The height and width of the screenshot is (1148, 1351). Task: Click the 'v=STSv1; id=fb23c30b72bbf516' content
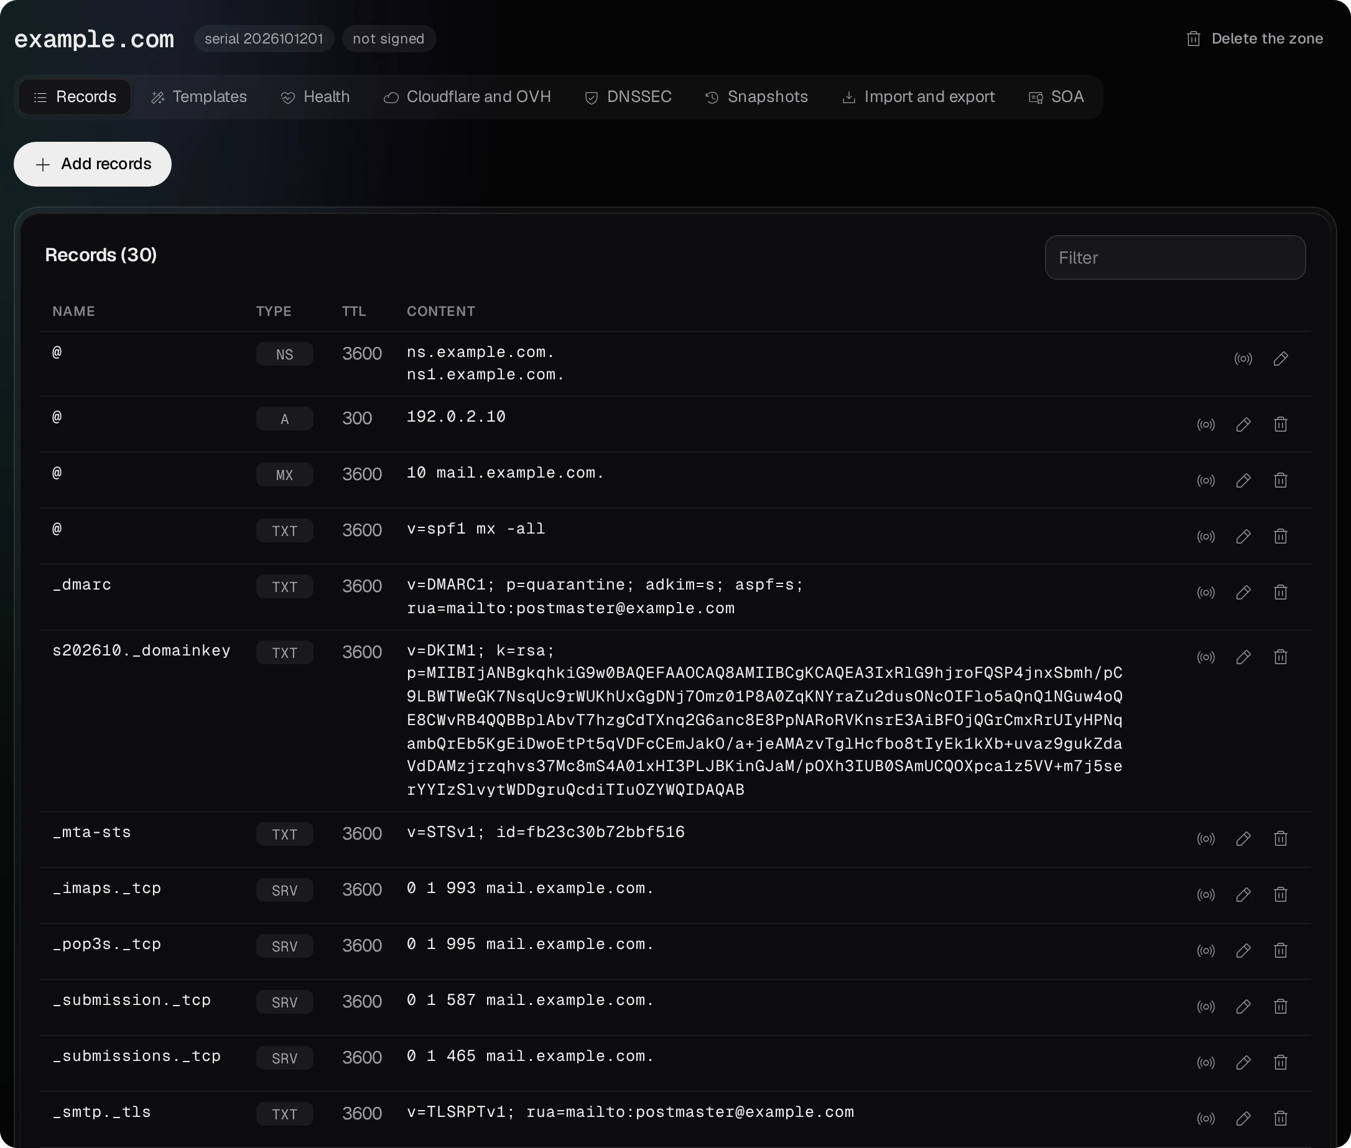pos(546,831)
